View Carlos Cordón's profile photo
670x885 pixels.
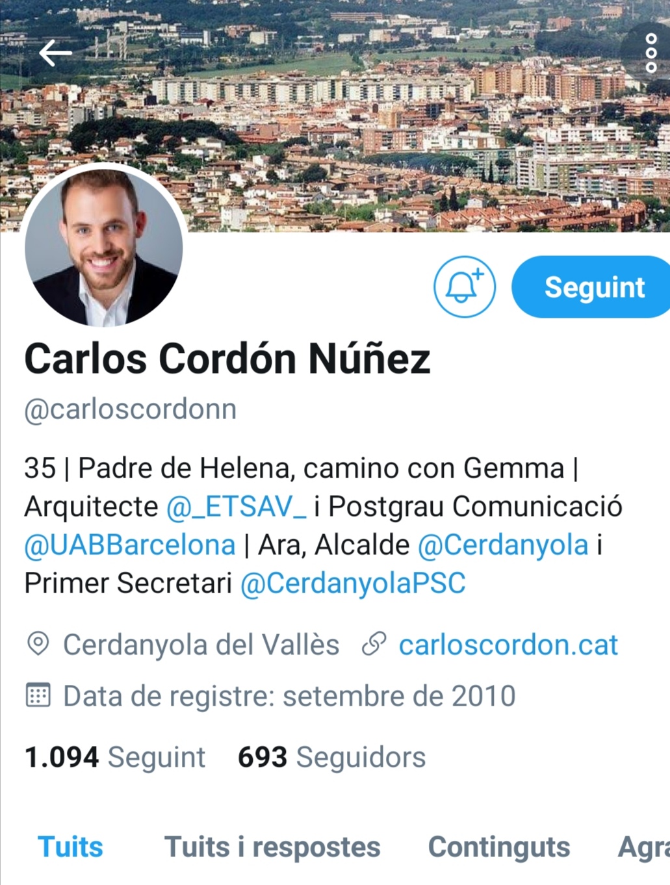click(104, 248)
